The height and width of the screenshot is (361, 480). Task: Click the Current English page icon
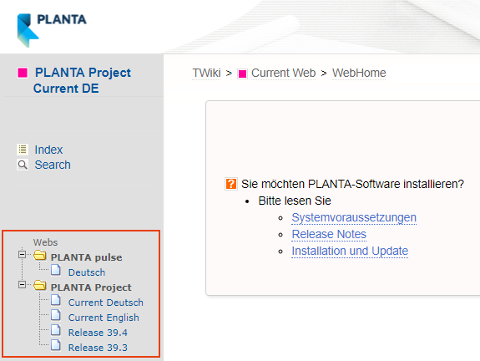pos(56,315)
